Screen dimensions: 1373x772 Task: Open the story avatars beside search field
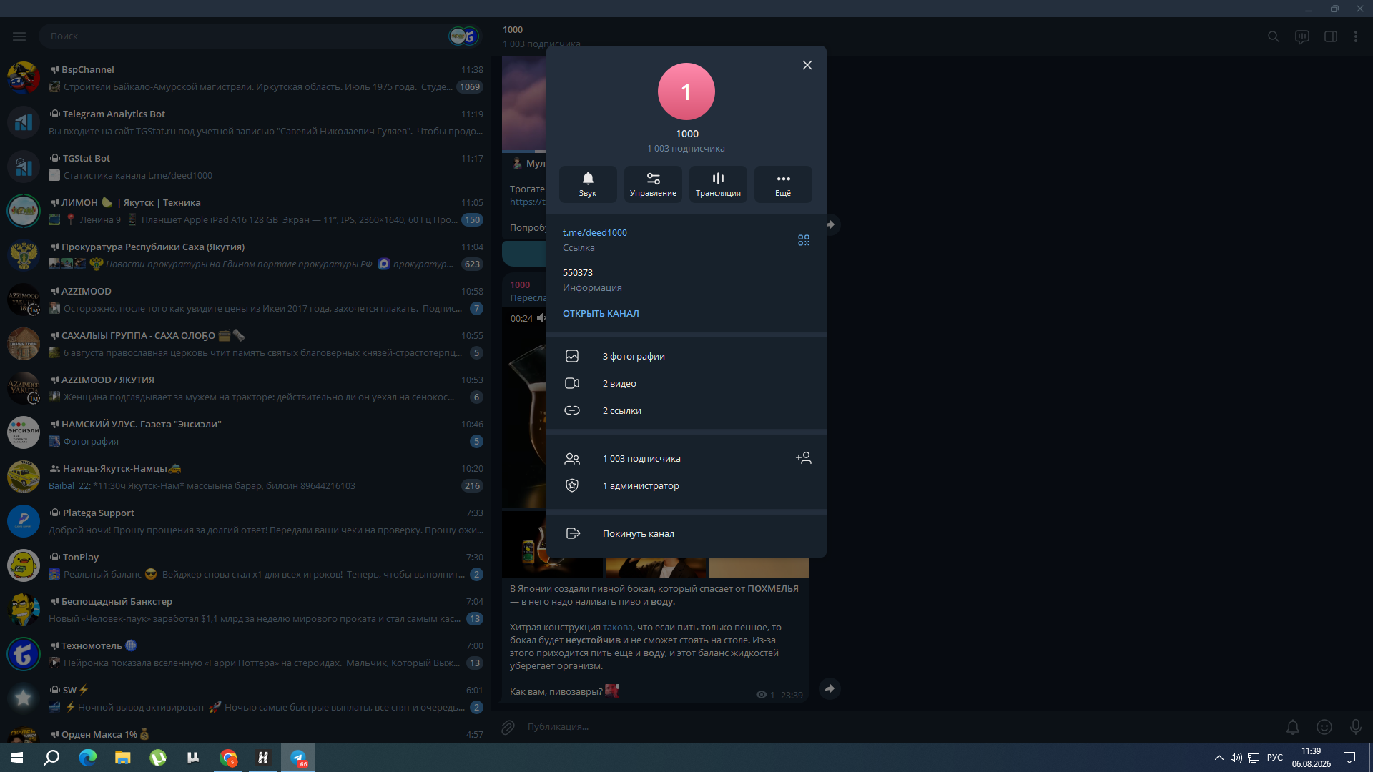click(x=463, y=36)
